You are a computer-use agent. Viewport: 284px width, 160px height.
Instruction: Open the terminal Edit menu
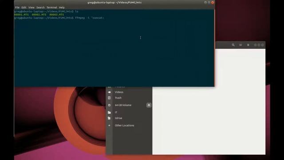click(24, 8)
